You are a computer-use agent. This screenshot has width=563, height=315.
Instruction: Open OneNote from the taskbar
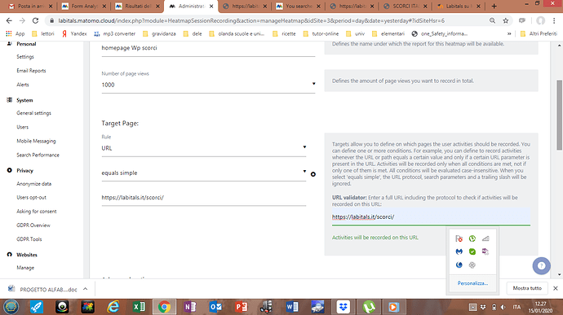(x=190, y=307)
